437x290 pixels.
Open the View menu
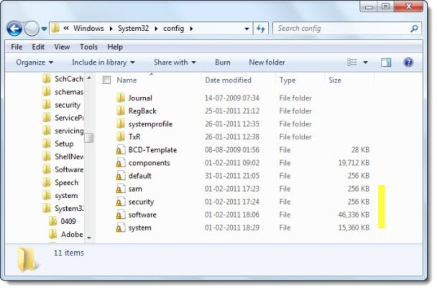click(62, 47)
